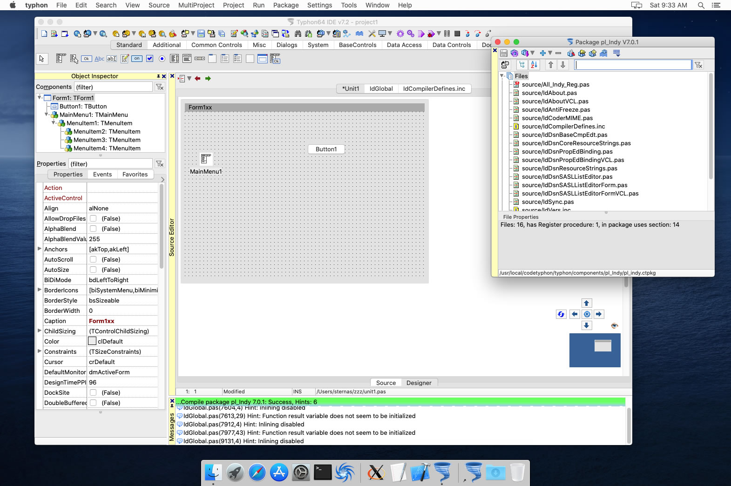Viewport: 731px width, 486px height.
Task: Open the Run mode dropdown arrow in toolbar
Action: [x=439, y=34]
